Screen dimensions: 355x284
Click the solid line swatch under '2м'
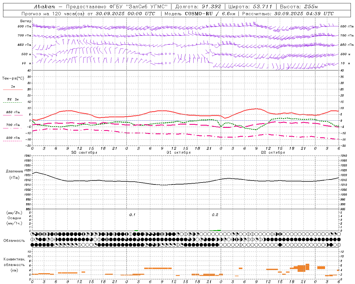point(13,90)
